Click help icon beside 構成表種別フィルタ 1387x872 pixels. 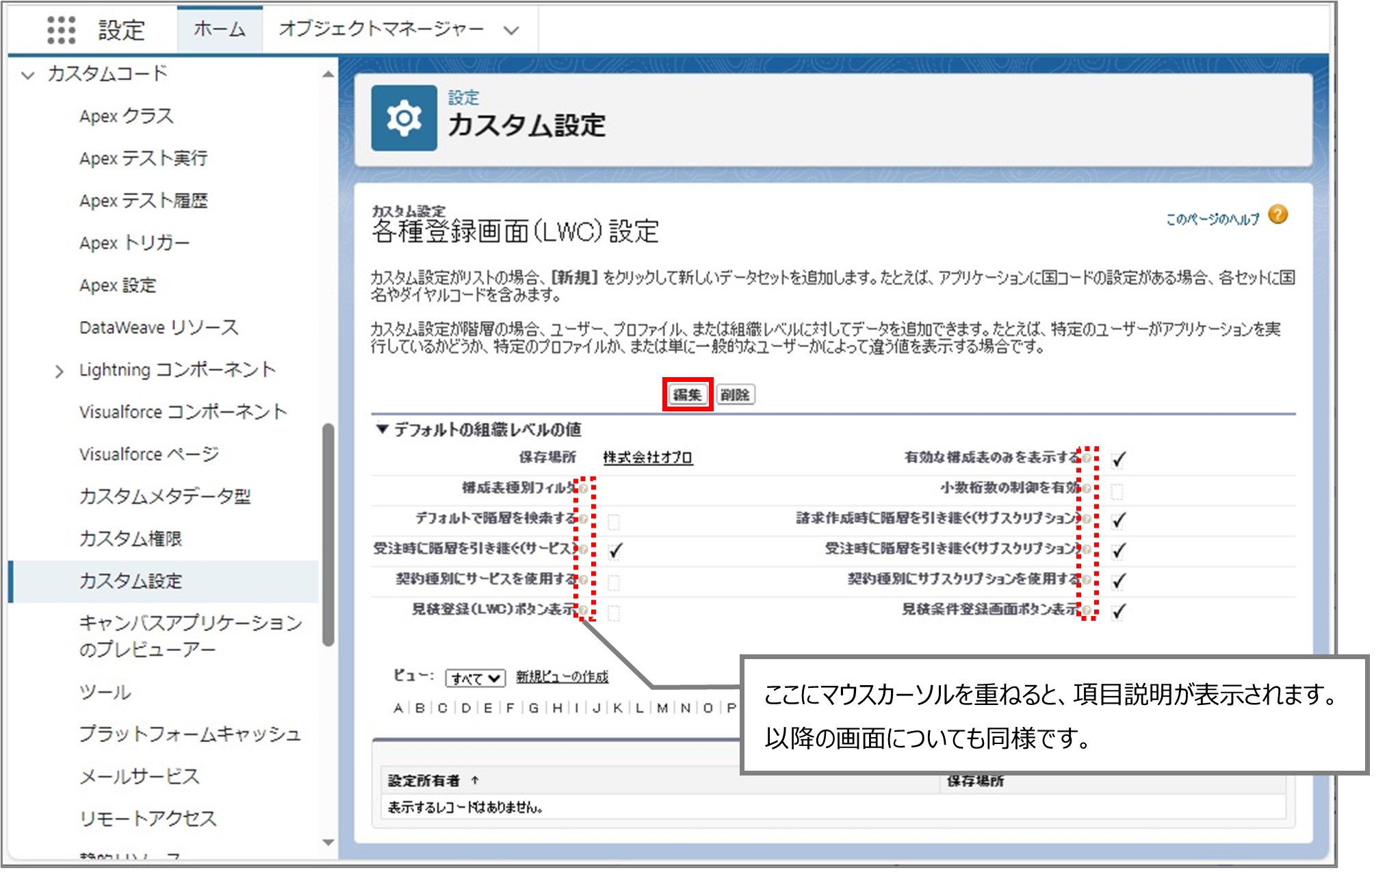(x=584, y=488)
